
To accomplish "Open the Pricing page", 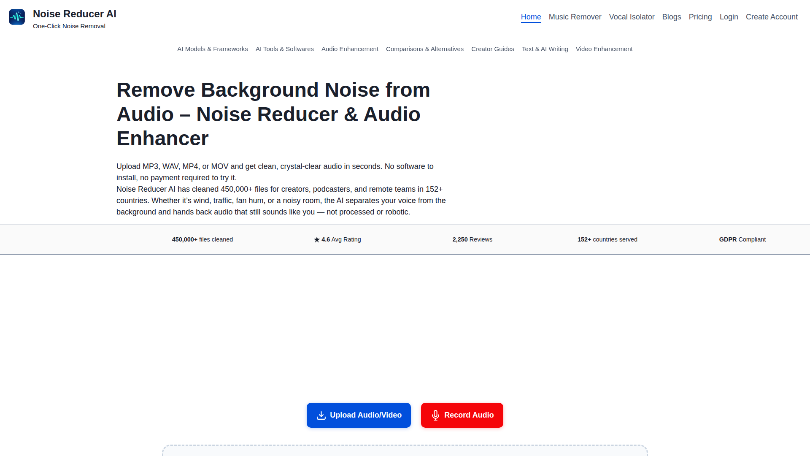I will click(700, 17).
